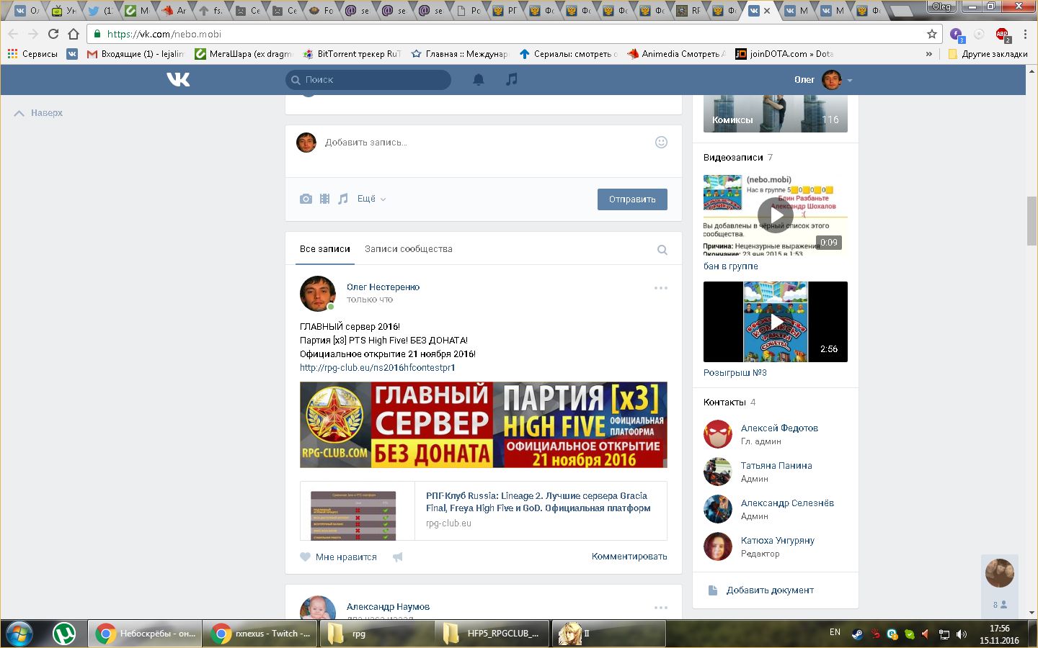The width and height of the screenshot is (1038, 648).
Task: Attach audio using the note icon
Action: 343,199
